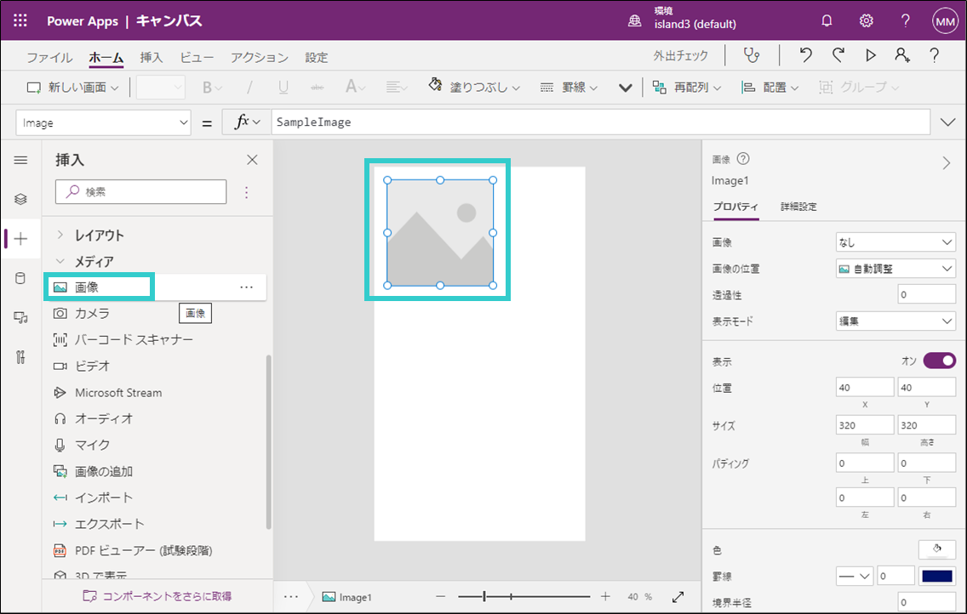Click the ellipsis on the 画像 row
This screenshot has width=967, height=614.
tap(246, 287)
